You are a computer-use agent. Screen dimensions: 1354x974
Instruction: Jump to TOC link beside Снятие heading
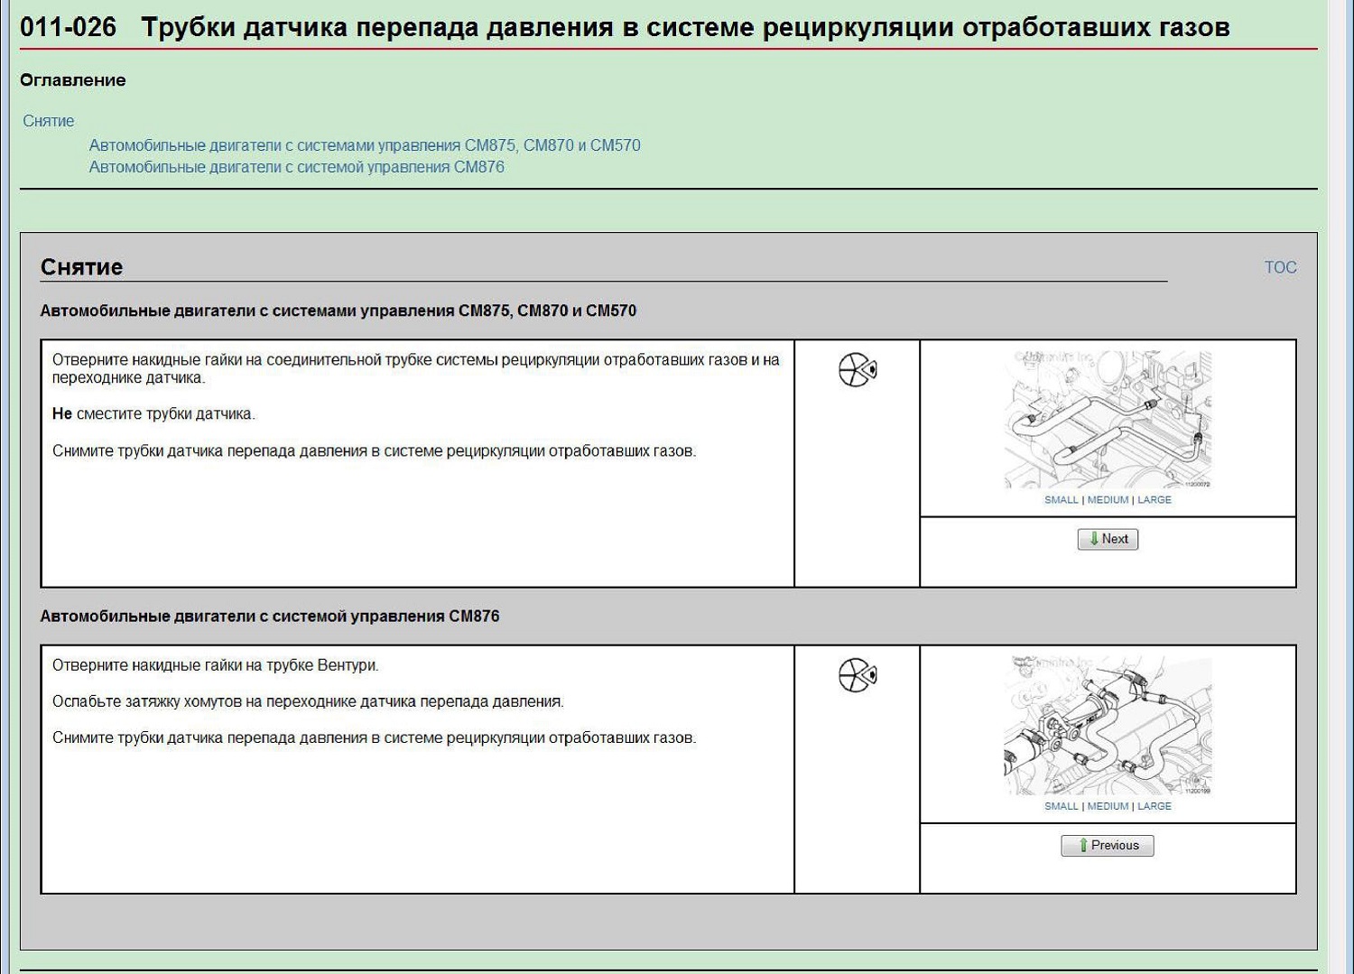[x=1280, y=267]
